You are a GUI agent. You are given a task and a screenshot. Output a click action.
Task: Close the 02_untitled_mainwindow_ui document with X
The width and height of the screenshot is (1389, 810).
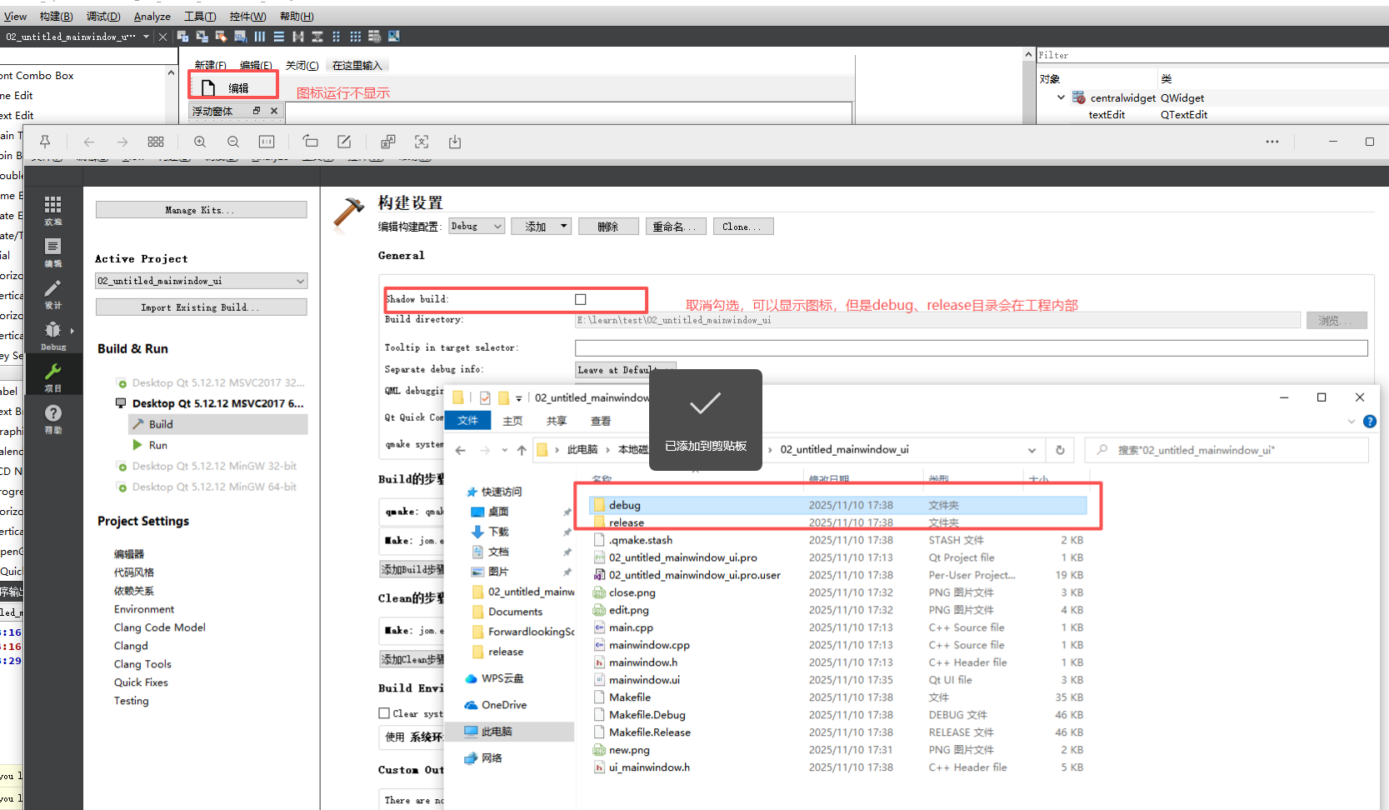(162, 37)
